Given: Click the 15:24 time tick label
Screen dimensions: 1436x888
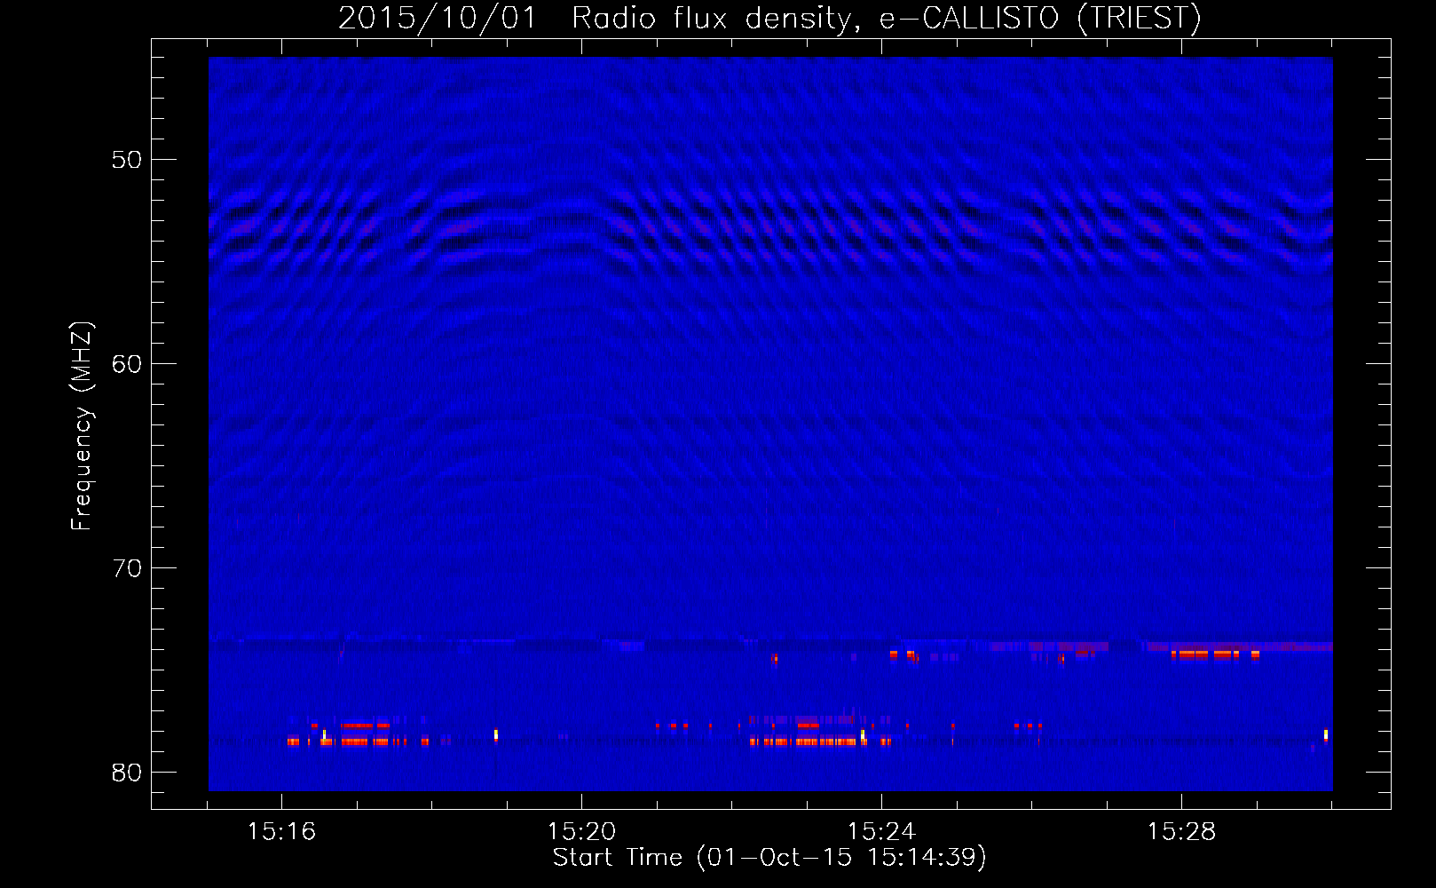Looking at the screenshot, I should (881, 831).
